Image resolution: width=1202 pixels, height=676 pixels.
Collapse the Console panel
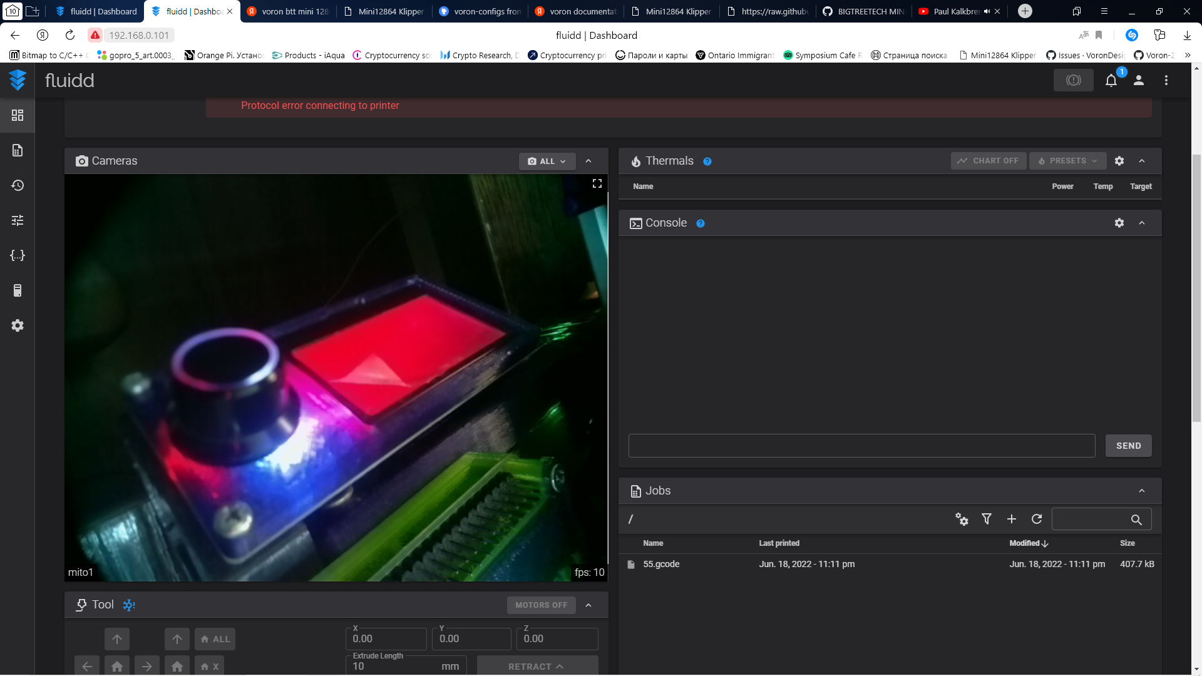click(x=1142, y=223)
